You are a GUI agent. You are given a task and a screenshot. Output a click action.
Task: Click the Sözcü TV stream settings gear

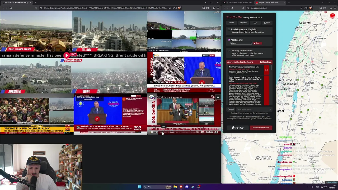click(x=218, y=97)
